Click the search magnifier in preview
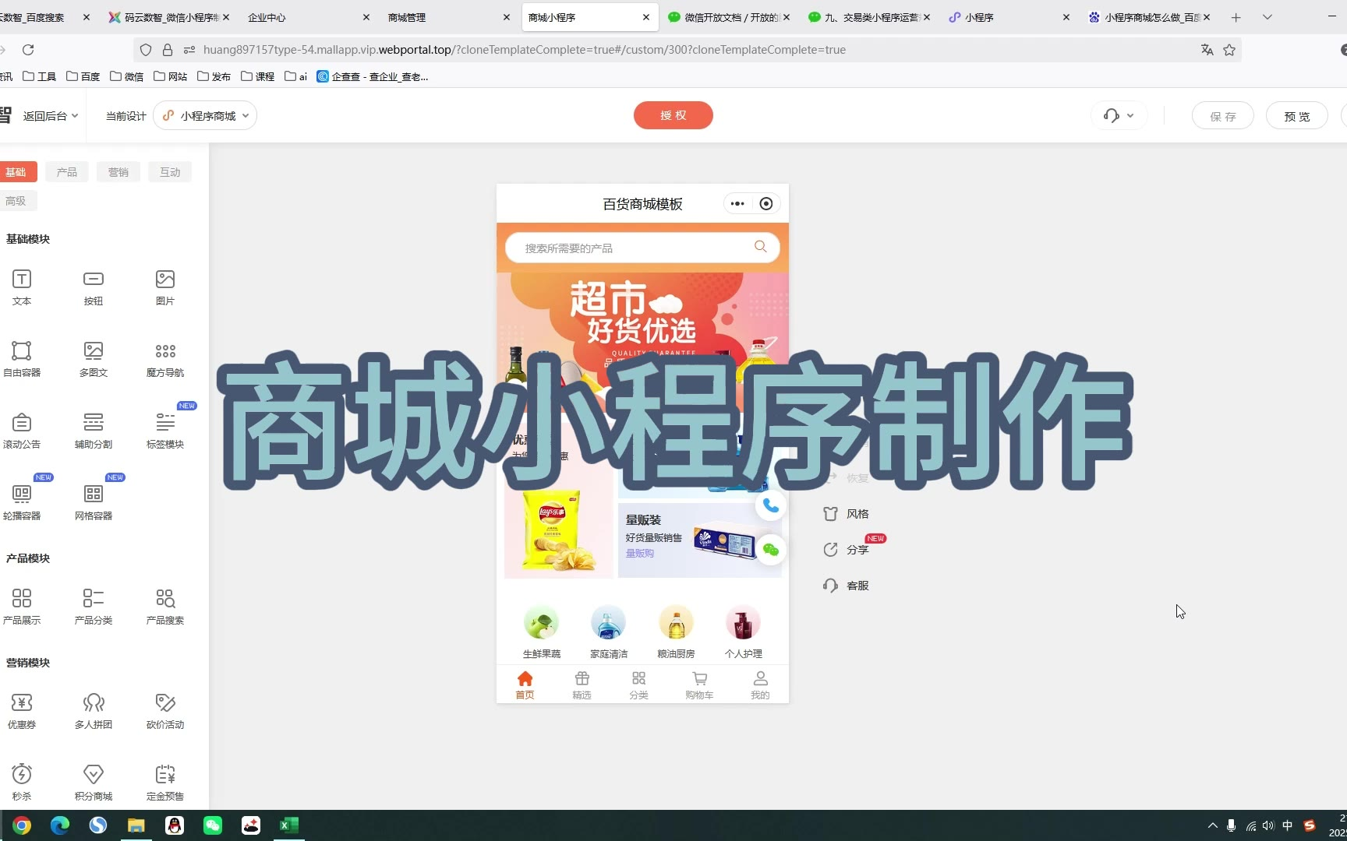Screen dimensions: 1347x841 [x=760, y=247]
